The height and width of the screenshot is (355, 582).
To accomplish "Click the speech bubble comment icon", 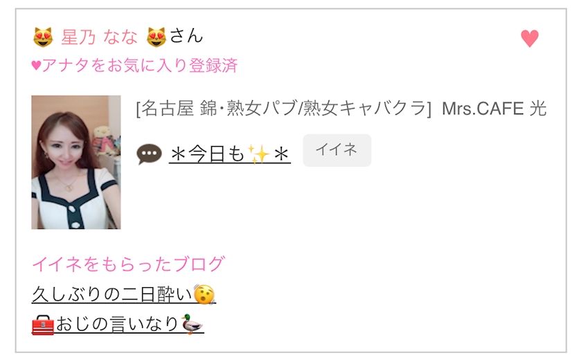I will pyautogui.click(x=149, y=154).
